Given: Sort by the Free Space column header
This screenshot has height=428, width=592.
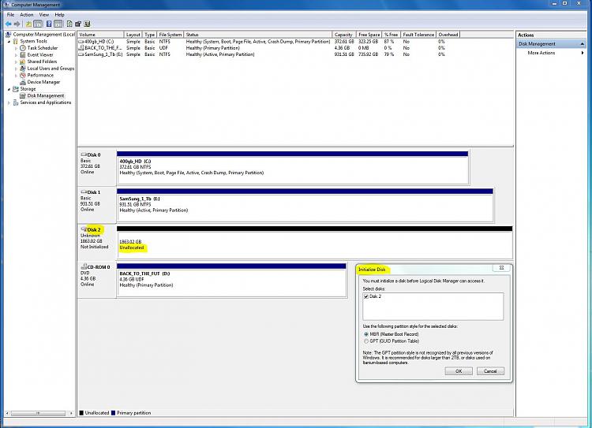Looking at the screenshot, I should pyautogui.click(x=369, y=35).
